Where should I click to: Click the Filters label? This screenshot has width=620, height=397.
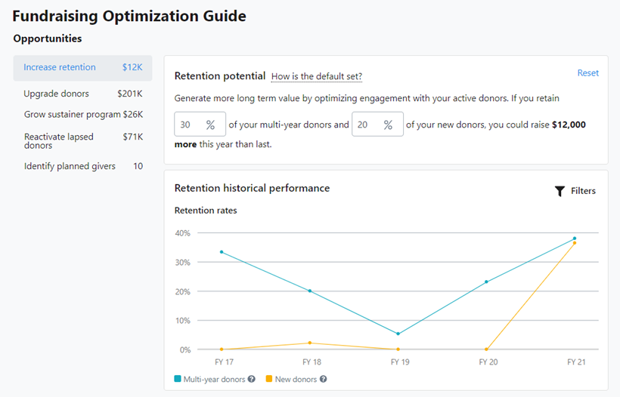(583, 191)
